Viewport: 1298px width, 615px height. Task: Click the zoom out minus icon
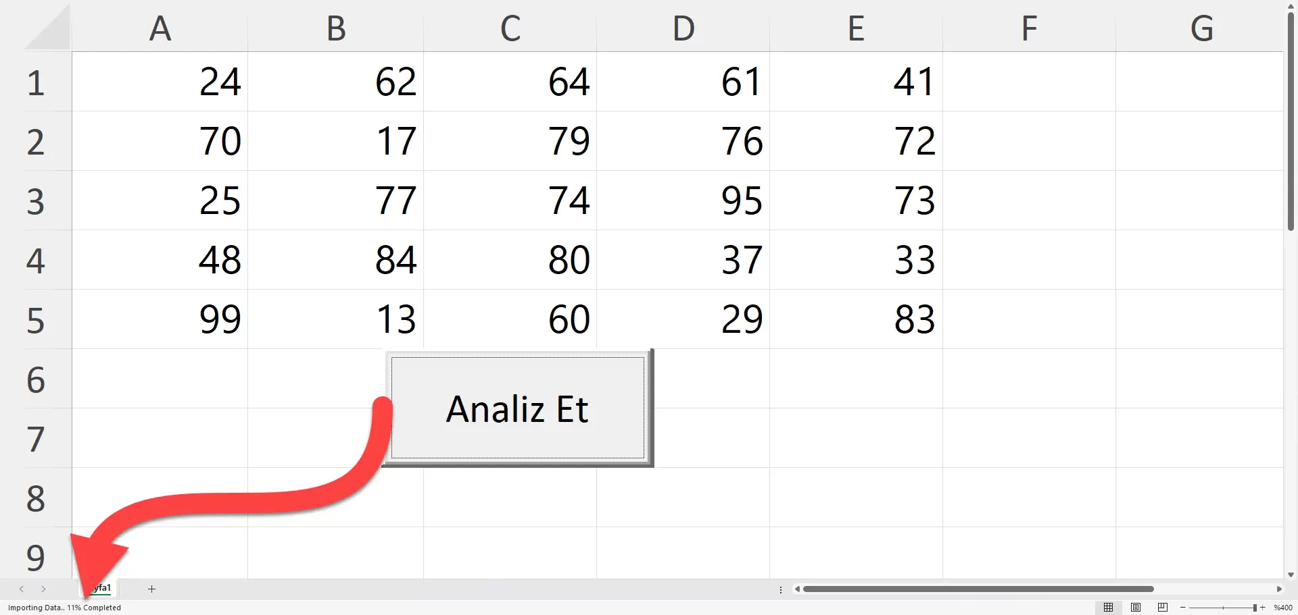[1183, 608]
